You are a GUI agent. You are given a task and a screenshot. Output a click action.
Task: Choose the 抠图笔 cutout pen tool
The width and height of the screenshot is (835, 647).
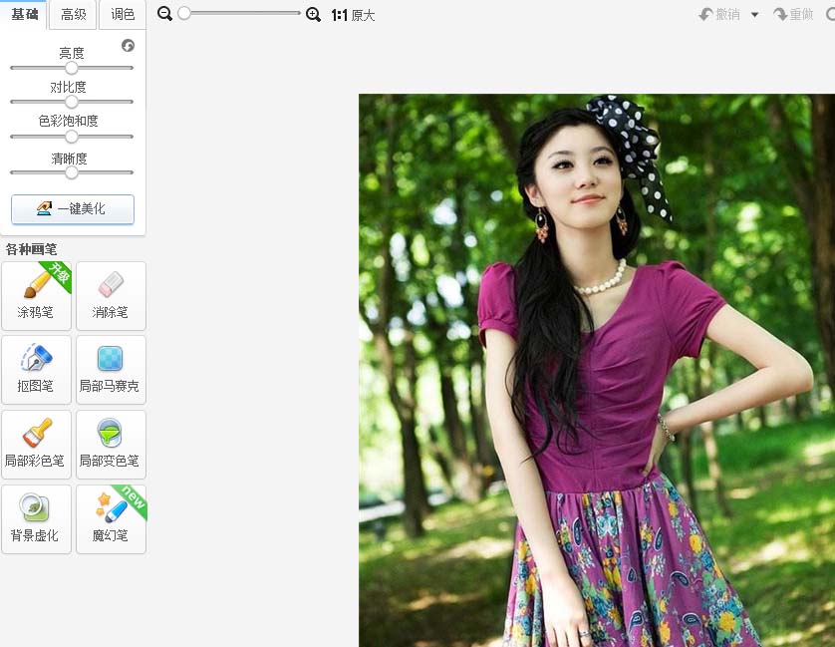36,370
